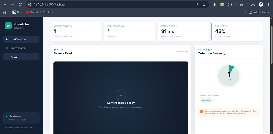Image resolution: width=273 pixels, height=134 pixels.
Task: Click the Image Analysis sidebar icon
Action: coord(7,48)
